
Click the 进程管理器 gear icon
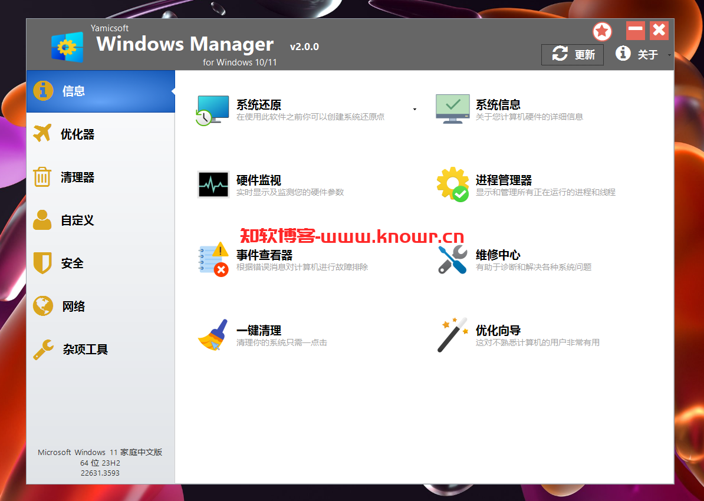[x=453, y=184]
